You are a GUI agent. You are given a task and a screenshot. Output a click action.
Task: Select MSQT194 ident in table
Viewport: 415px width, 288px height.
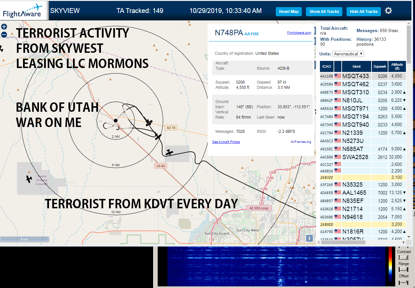point(356,117)
